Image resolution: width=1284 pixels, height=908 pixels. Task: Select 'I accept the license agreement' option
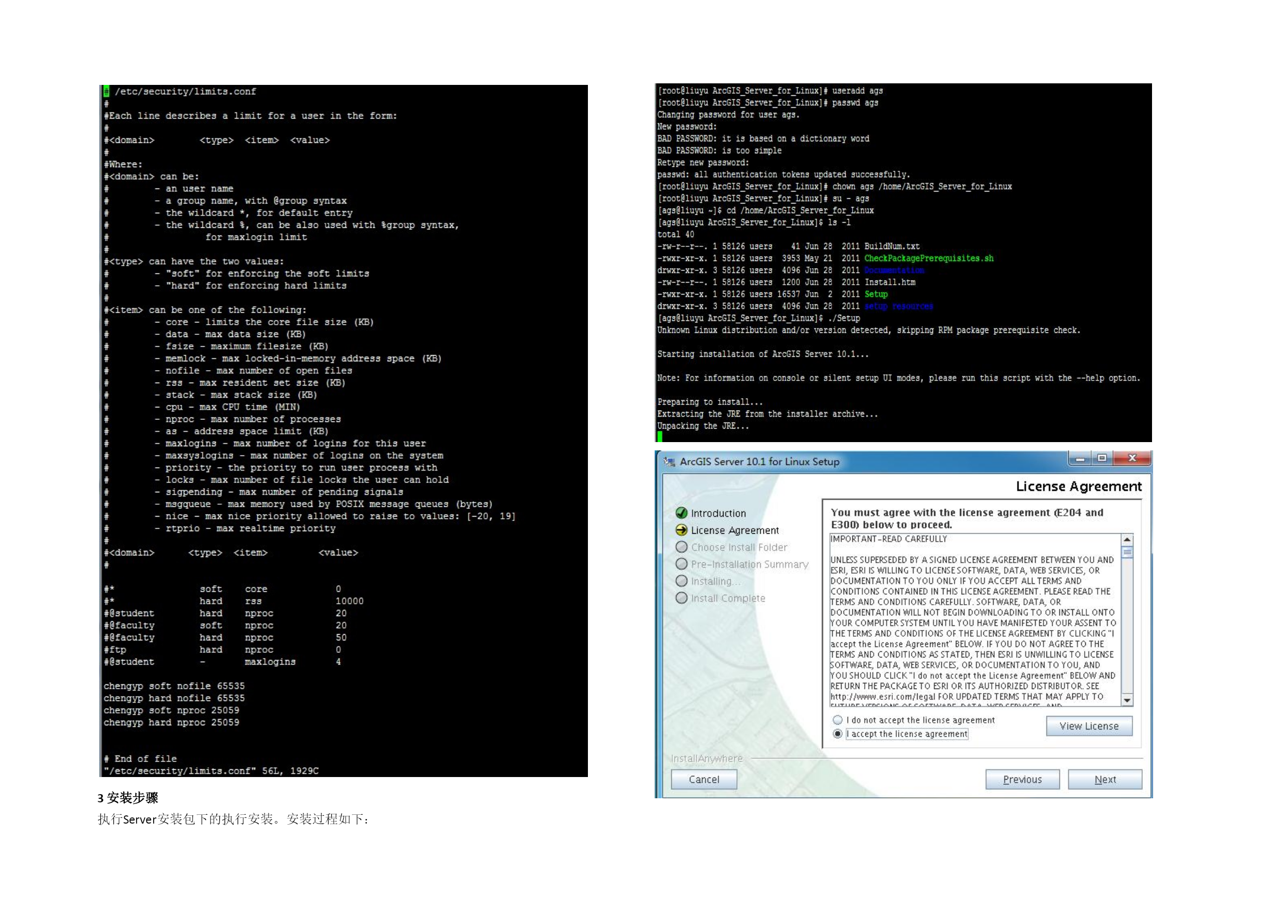[x=837, y=734]
